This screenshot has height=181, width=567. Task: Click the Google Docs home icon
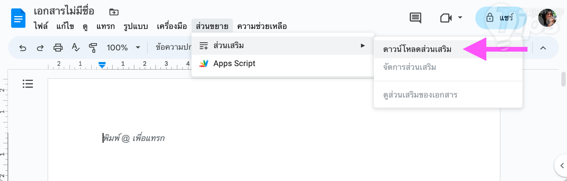tap(18, 18)
